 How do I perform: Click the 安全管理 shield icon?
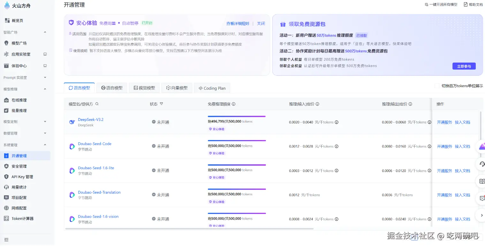[6, 166]
